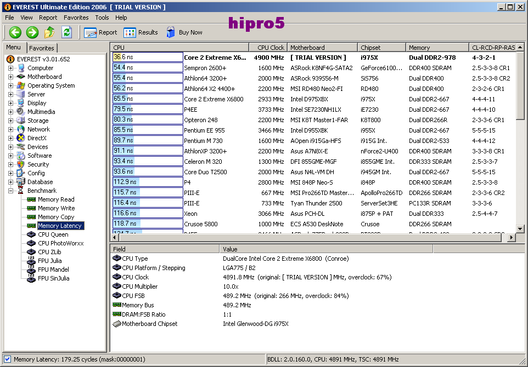Sort by the Motherboard column header
Screen dimensions: 528x367
[322, 48]
